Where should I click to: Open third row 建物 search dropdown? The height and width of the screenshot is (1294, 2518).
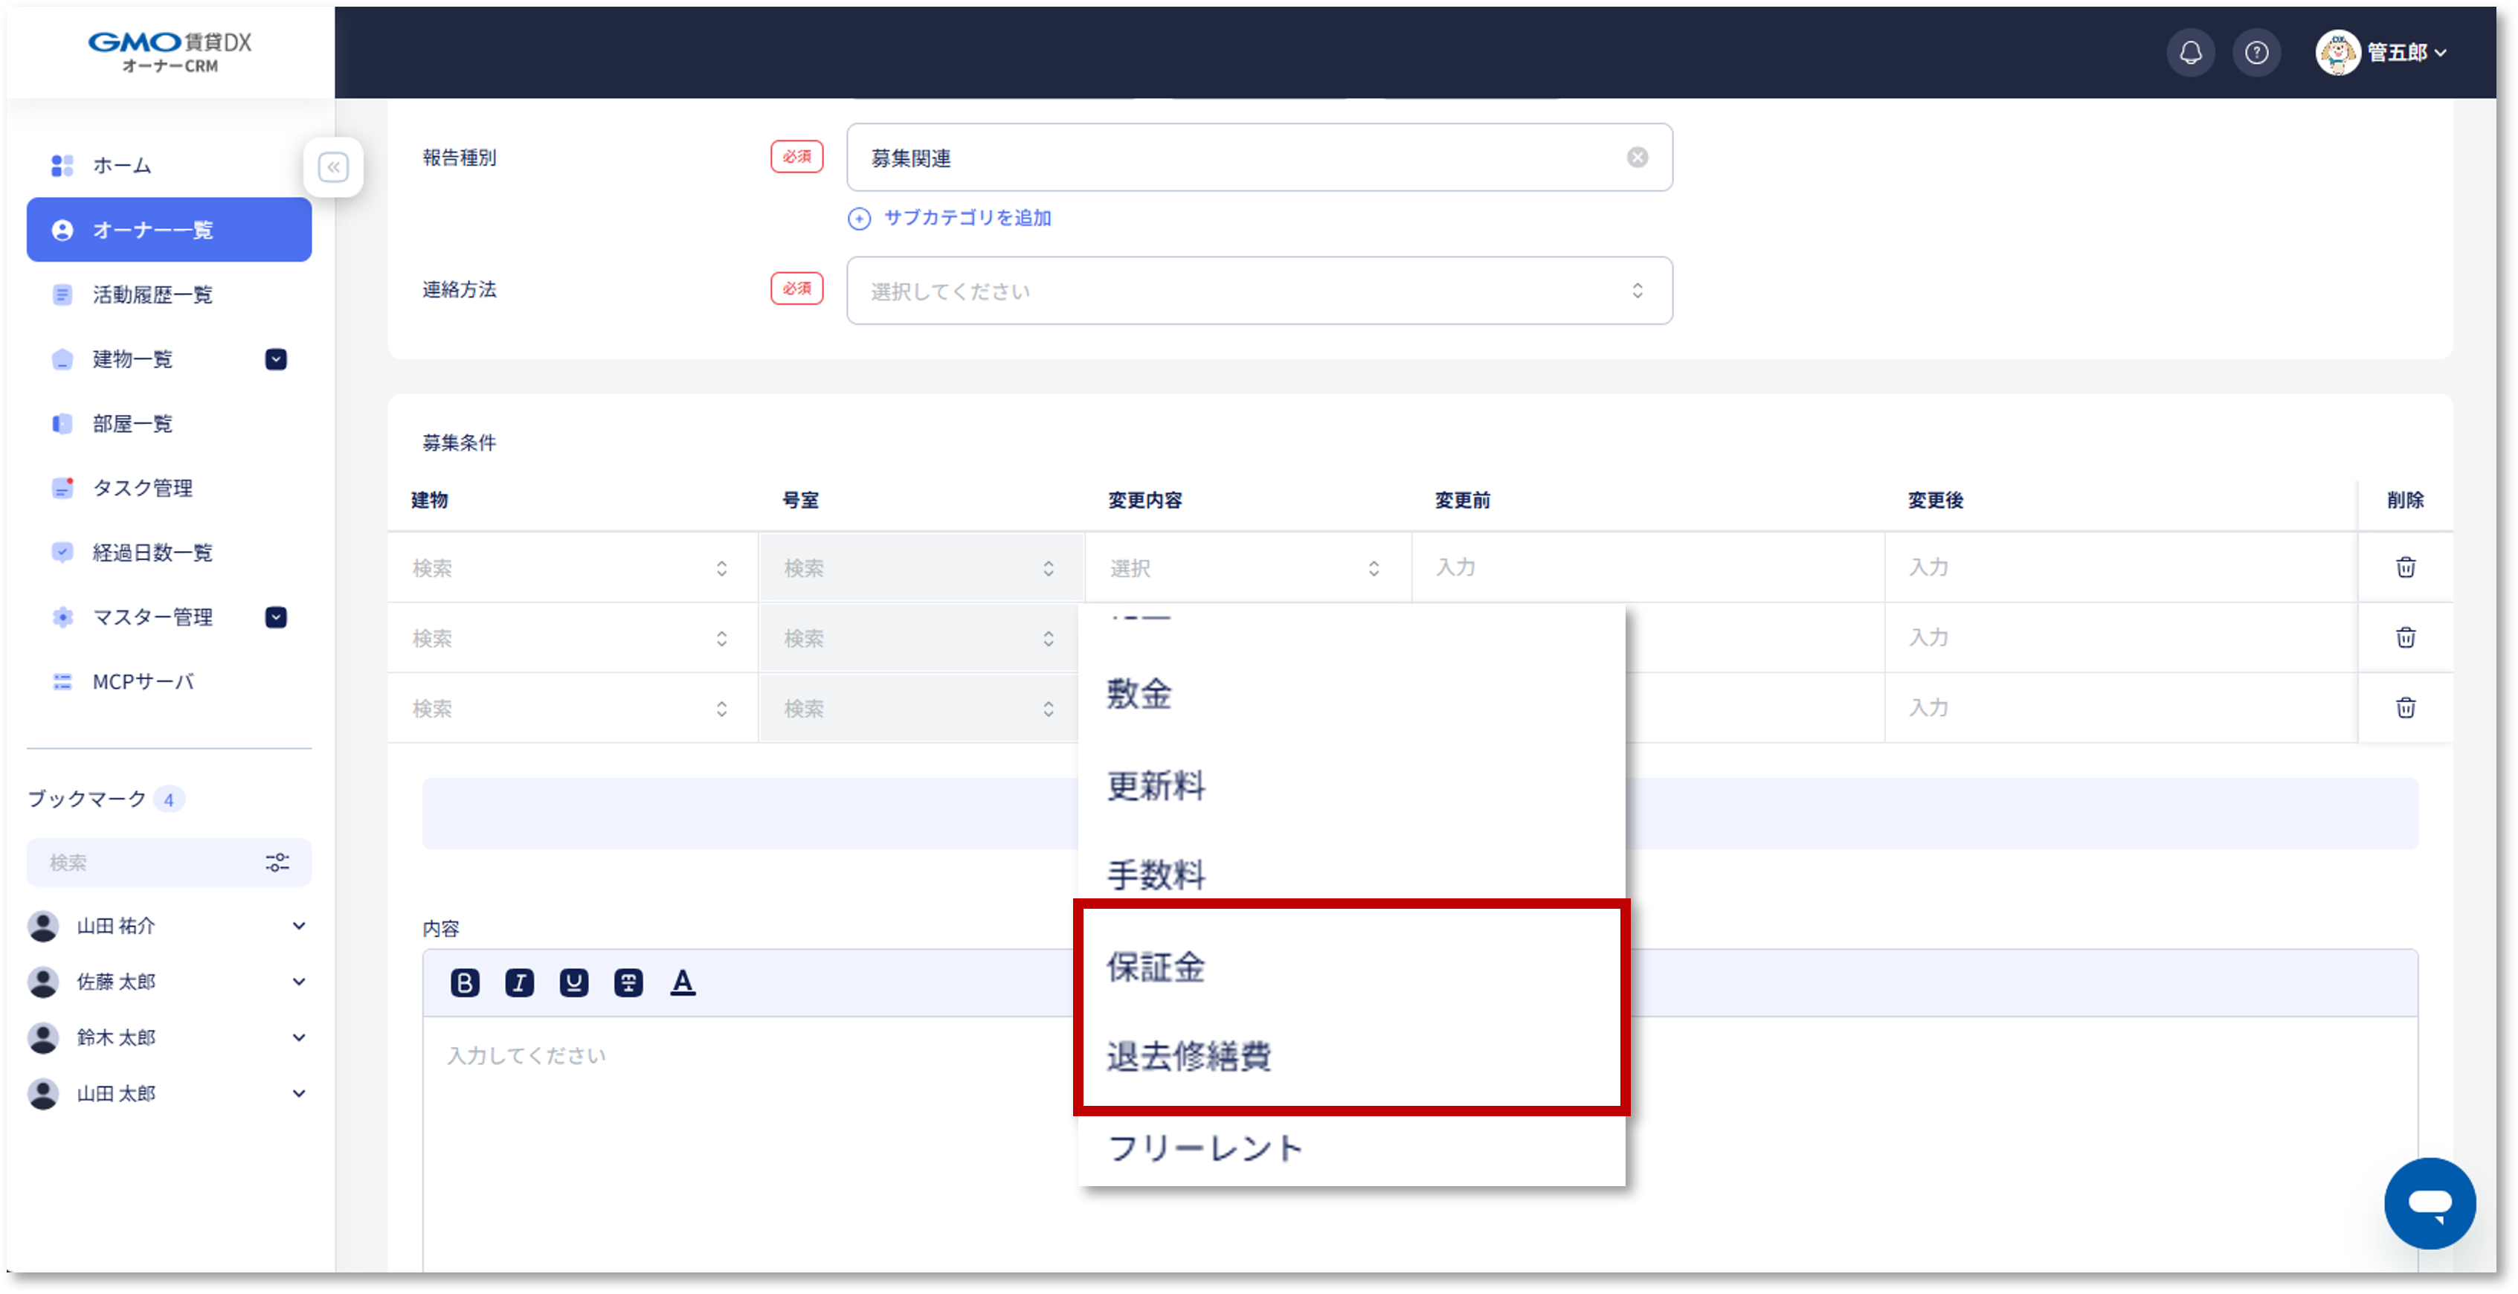pos(572,709)
